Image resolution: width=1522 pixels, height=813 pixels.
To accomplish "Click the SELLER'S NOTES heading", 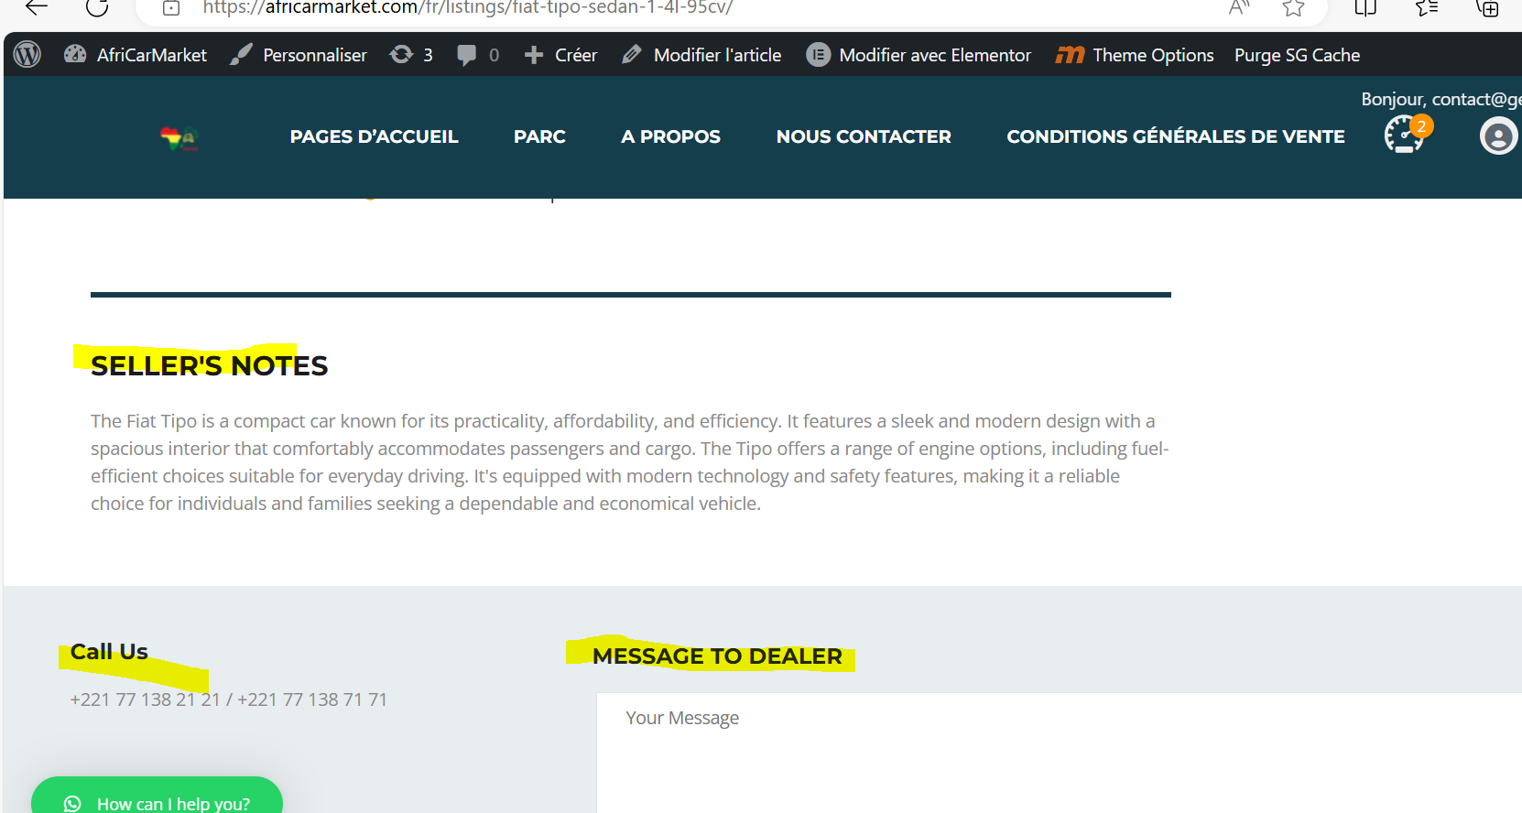I will coord(209,365).
